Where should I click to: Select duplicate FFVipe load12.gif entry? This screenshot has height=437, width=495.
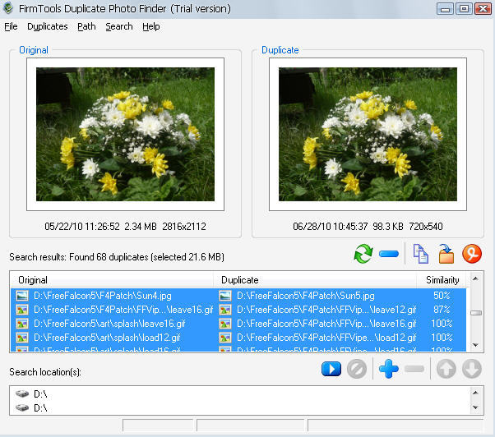(326, 338)
